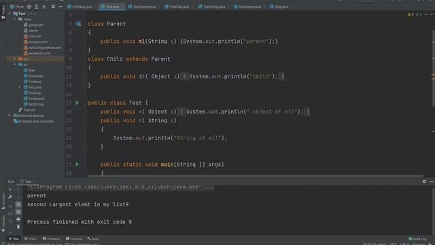Expand the out folder node

(x=15, y=59)
